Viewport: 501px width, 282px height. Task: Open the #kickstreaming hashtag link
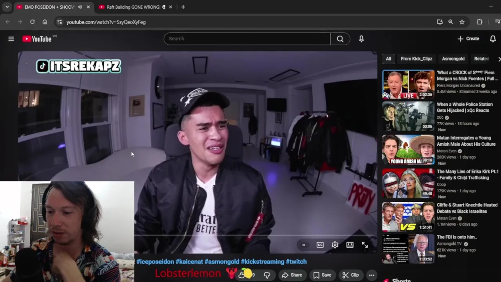[x=262, y=262]
